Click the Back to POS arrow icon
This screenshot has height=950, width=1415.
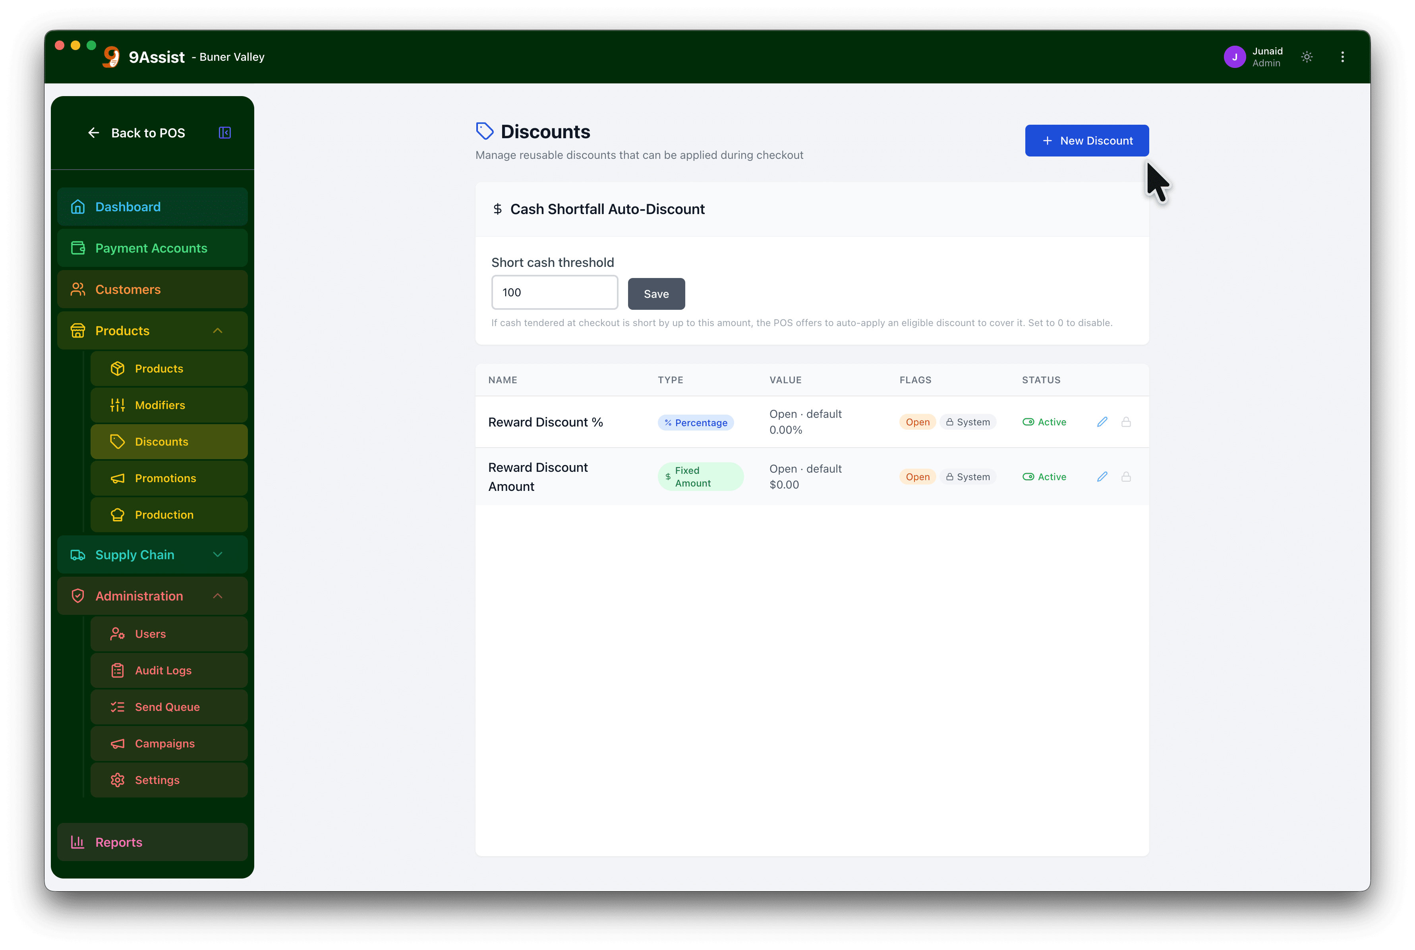(x=93, y=133)
